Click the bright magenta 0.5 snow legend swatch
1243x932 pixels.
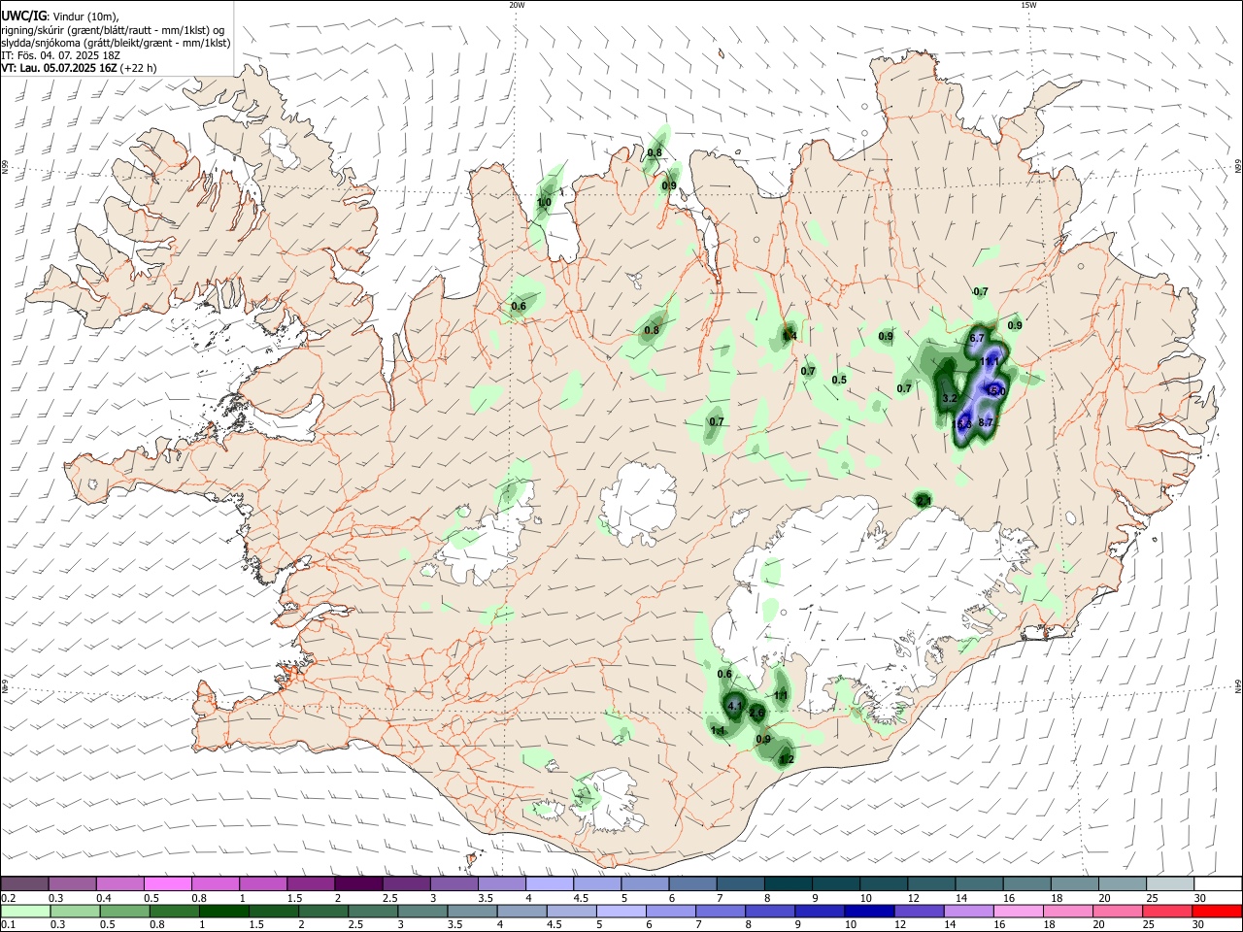click(x=168, y=883)
